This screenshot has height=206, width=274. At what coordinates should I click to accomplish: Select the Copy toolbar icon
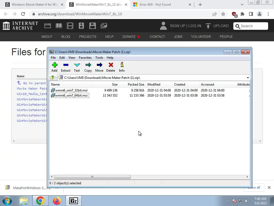coord(88,67)
